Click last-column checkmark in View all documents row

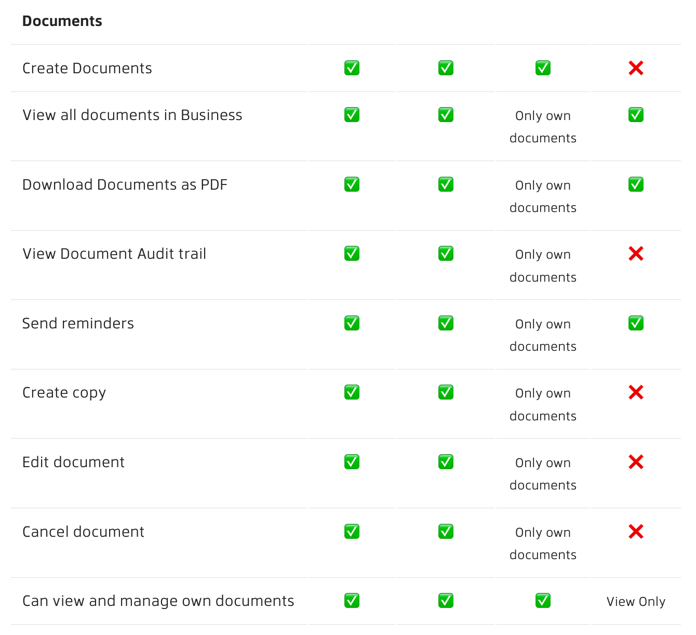(636, 115)
